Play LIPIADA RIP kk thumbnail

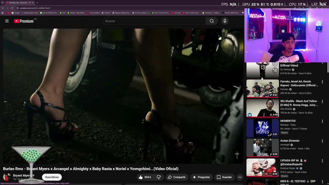pyautogui.click(x=262, y=168)
